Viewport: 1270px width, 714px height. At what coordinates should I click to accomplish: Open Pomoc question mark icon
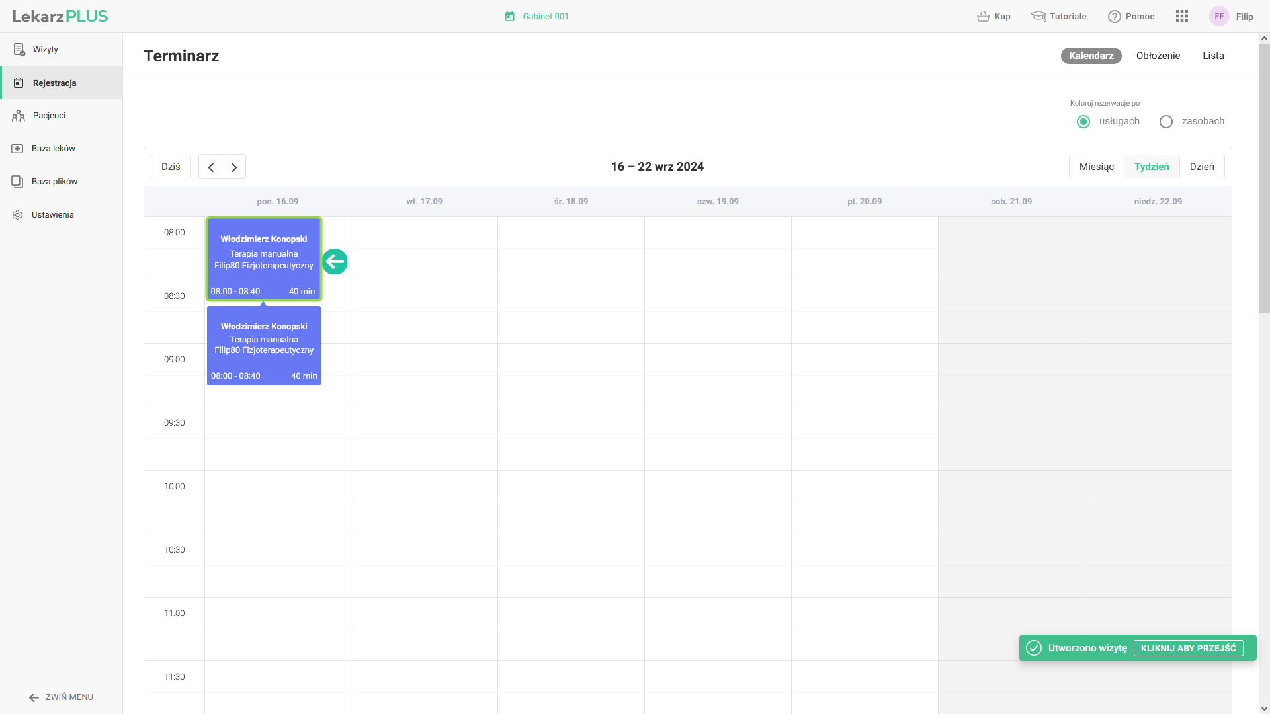(1115, 17)
